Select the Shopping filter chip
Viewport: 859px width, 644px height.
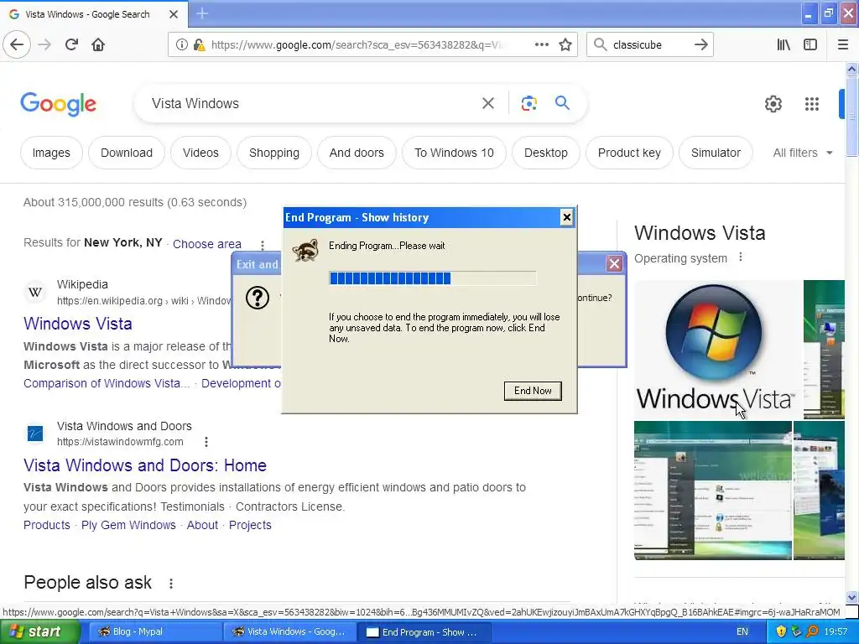pos(274,153)
